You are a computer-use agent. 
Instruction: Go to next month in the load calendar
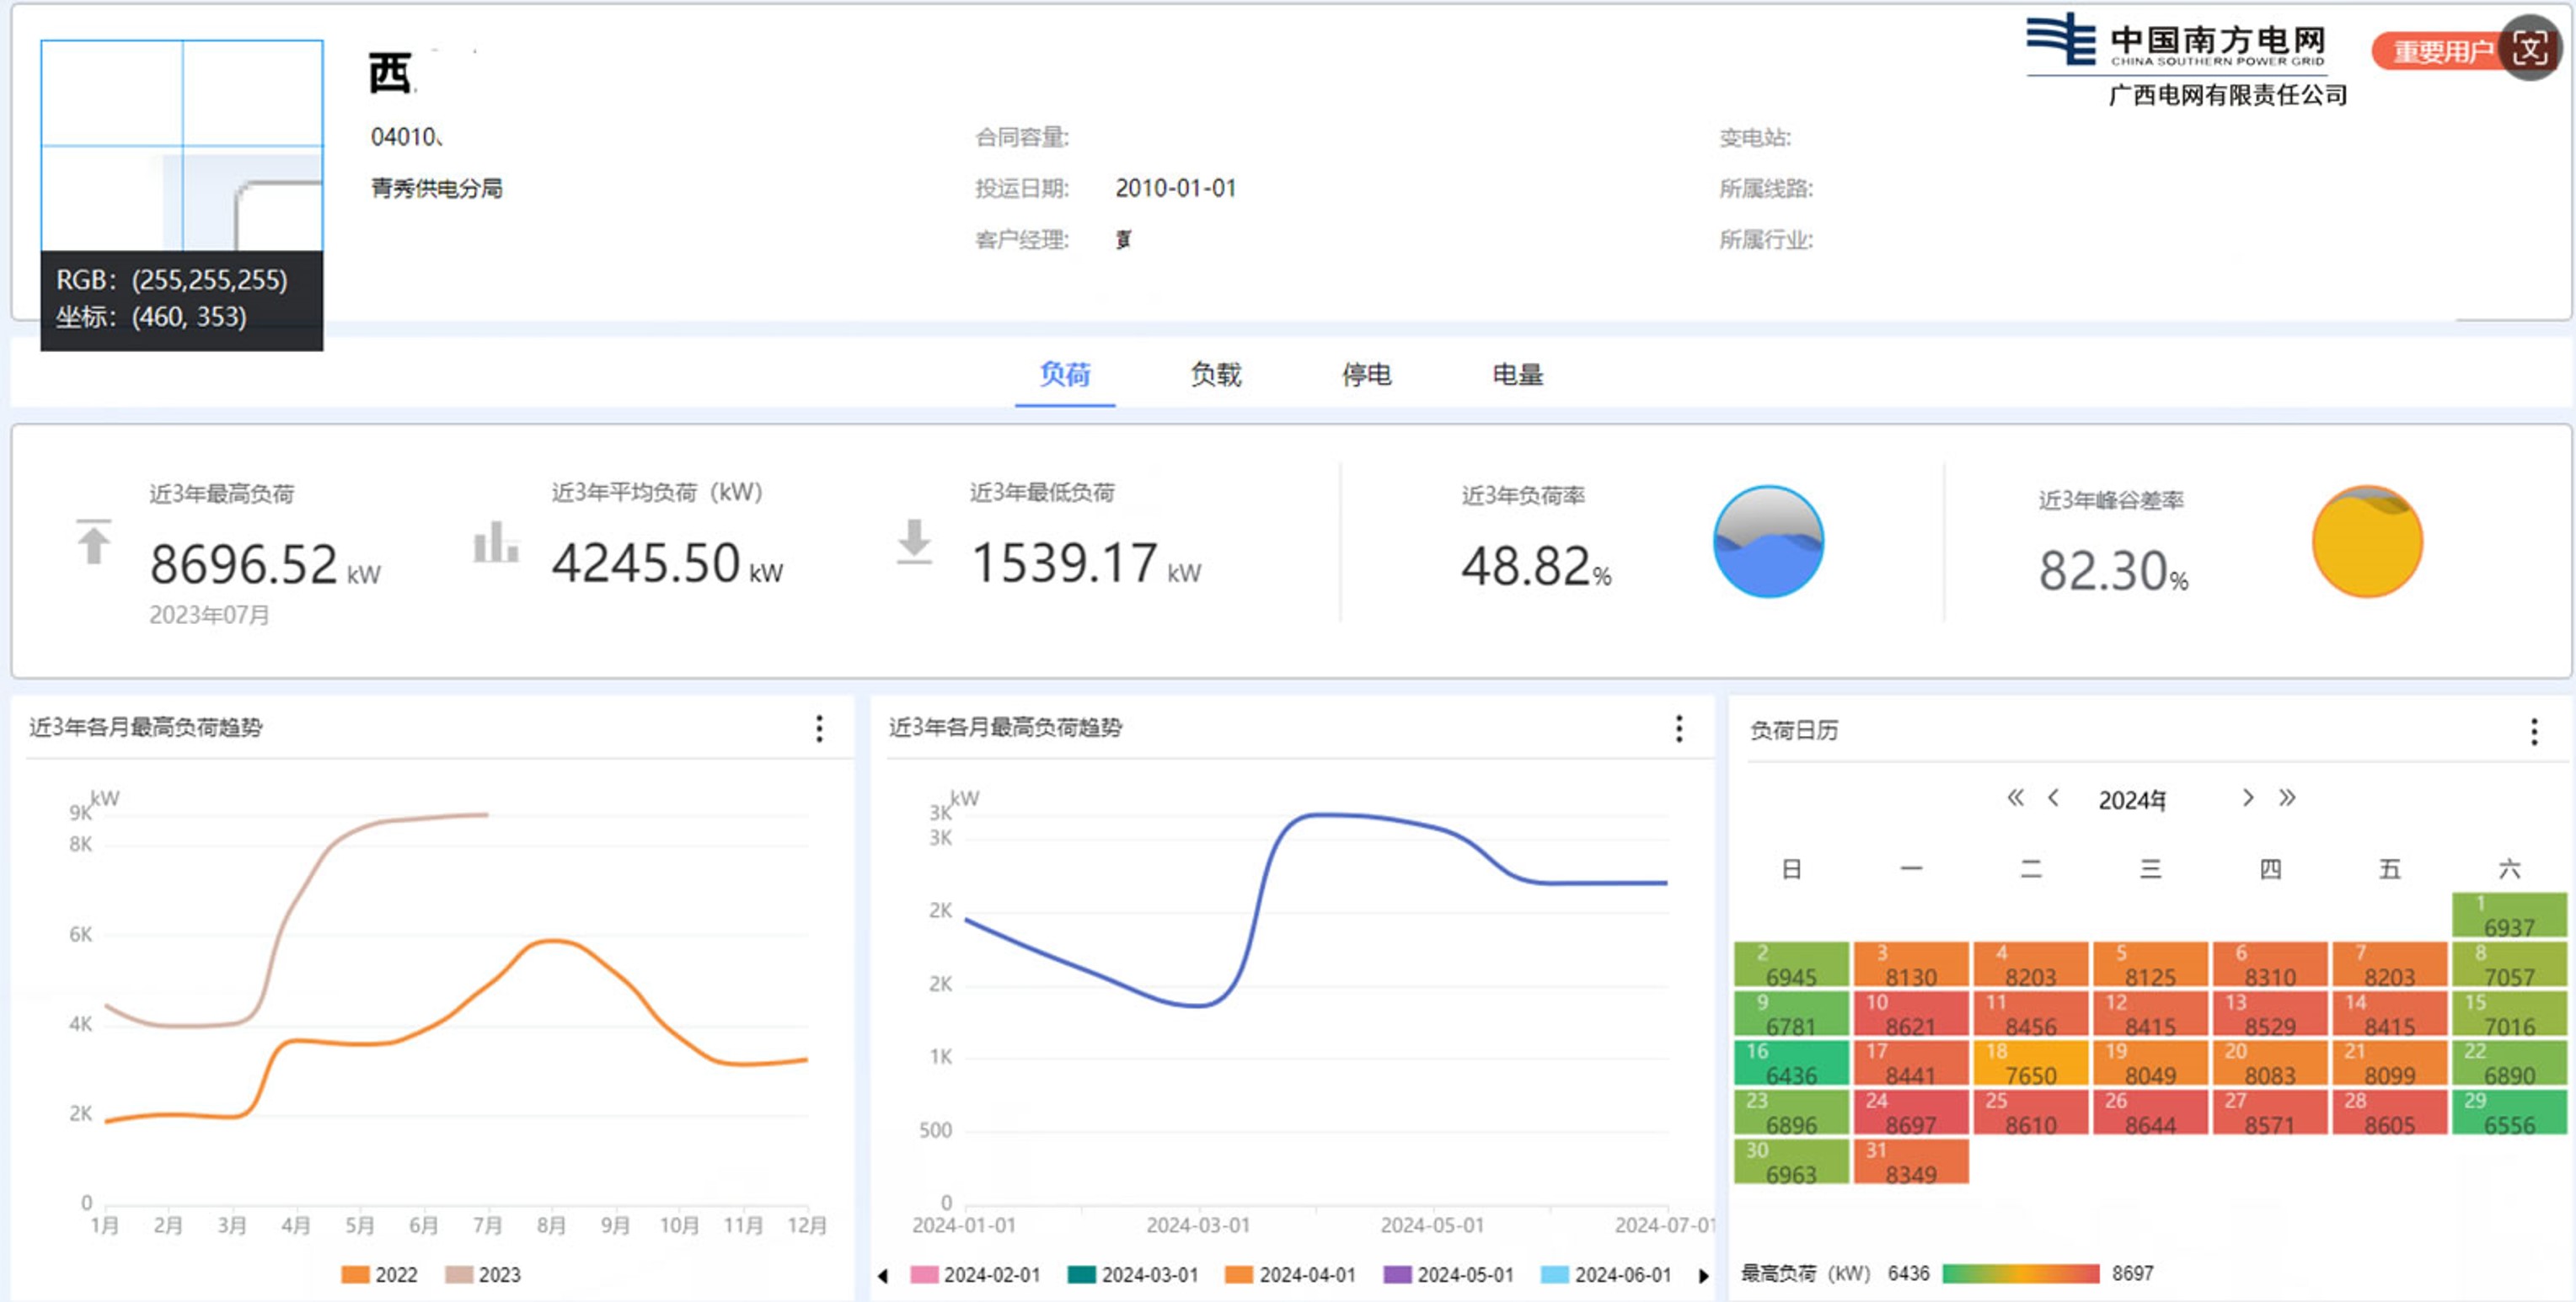[2247, 798]
